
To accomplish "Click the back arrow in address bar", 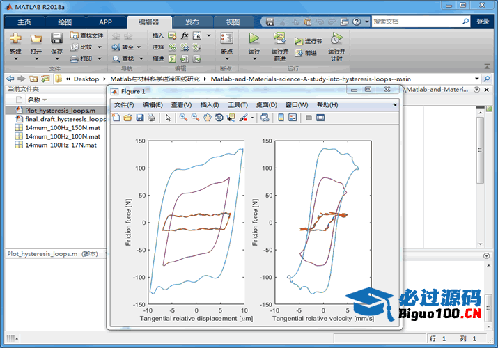I will (10, 79).
